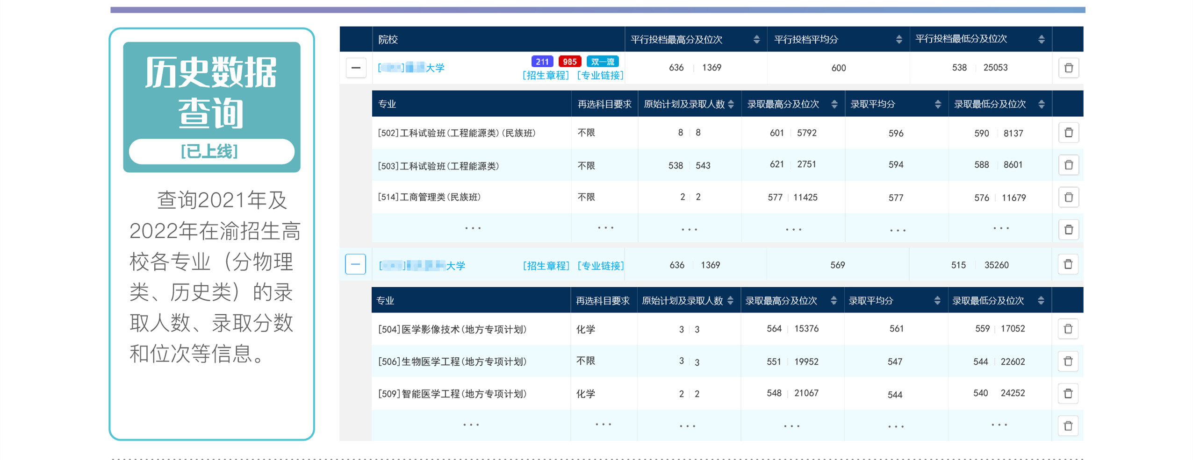Open 招生章程 link of first university
1193x460 pixels.
click(546, 75)
